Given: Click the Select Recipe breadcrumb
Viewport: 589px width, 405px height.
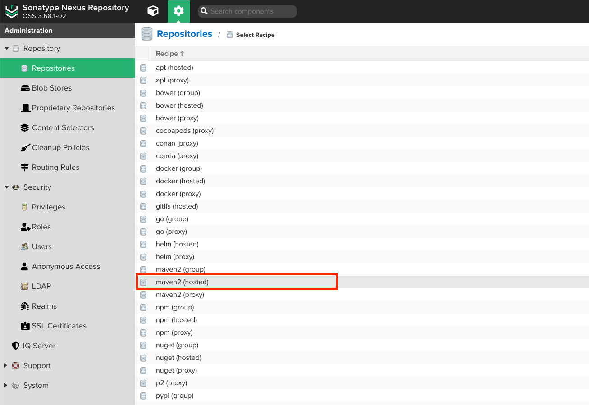Looking at the screenshot, I should tap(255, 35).
